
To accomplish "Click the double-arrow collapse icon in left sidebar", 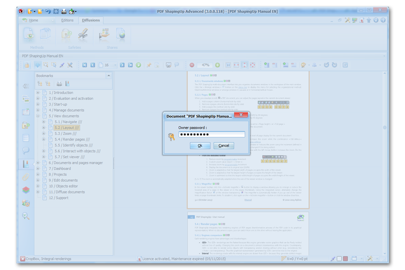I will (x=26, y=86).
